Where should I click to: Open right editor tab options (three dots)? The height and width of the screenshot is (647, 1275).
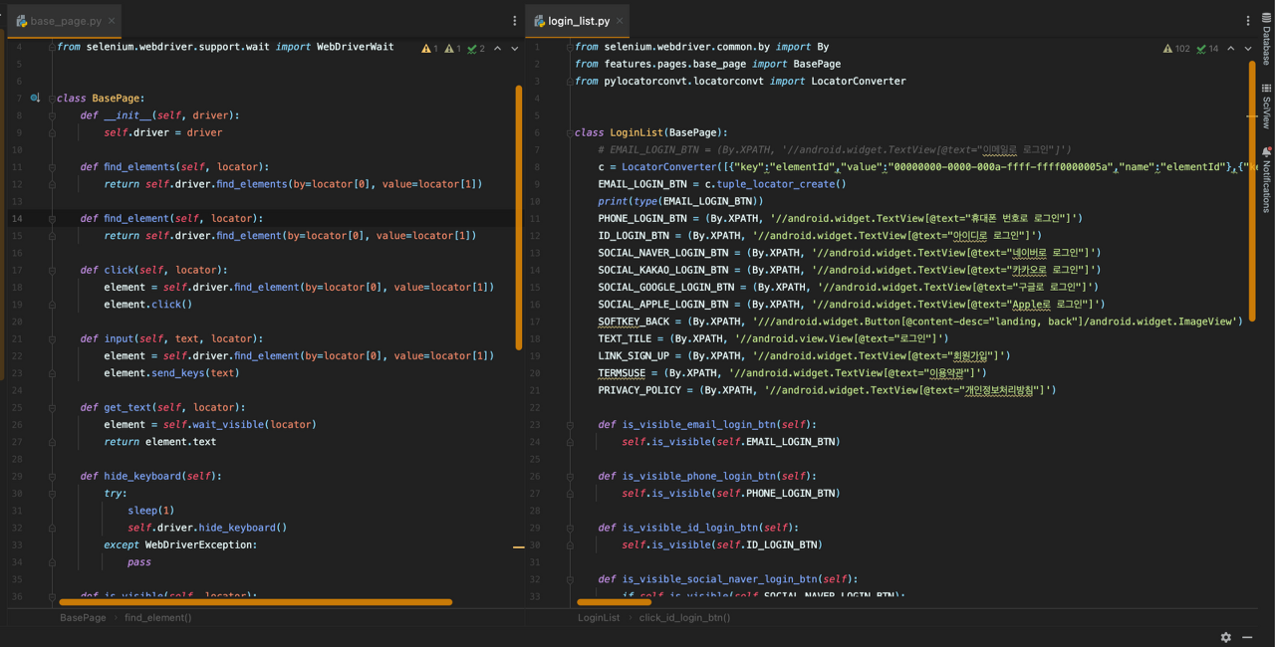(1248, 21)
